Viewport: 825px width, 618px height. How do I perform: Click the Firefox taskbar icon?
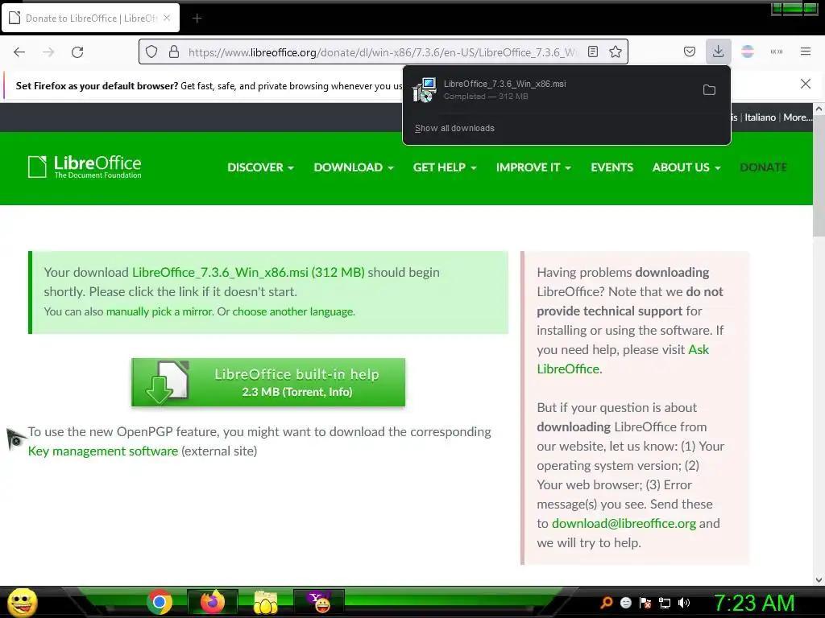click(x=213, y=602)
